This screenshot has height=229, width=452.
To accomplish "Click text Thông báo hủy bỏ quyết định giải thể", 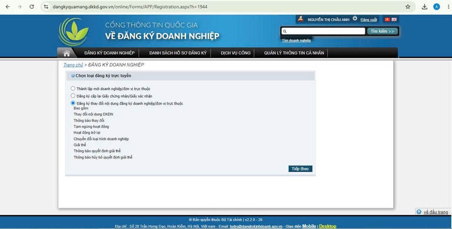I will pos(103,157).
